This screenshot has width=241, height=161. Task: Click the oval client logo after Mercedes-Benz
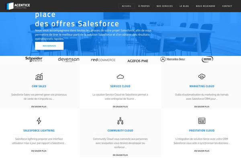[207, 59]
